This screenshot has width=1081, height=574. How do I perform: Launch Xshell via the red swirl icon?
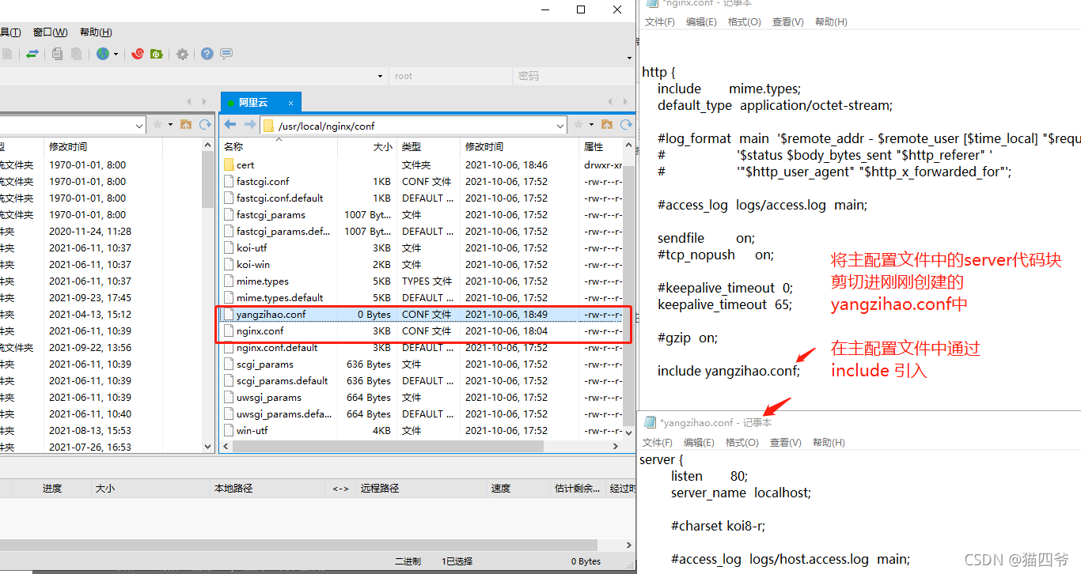(137, 54)
